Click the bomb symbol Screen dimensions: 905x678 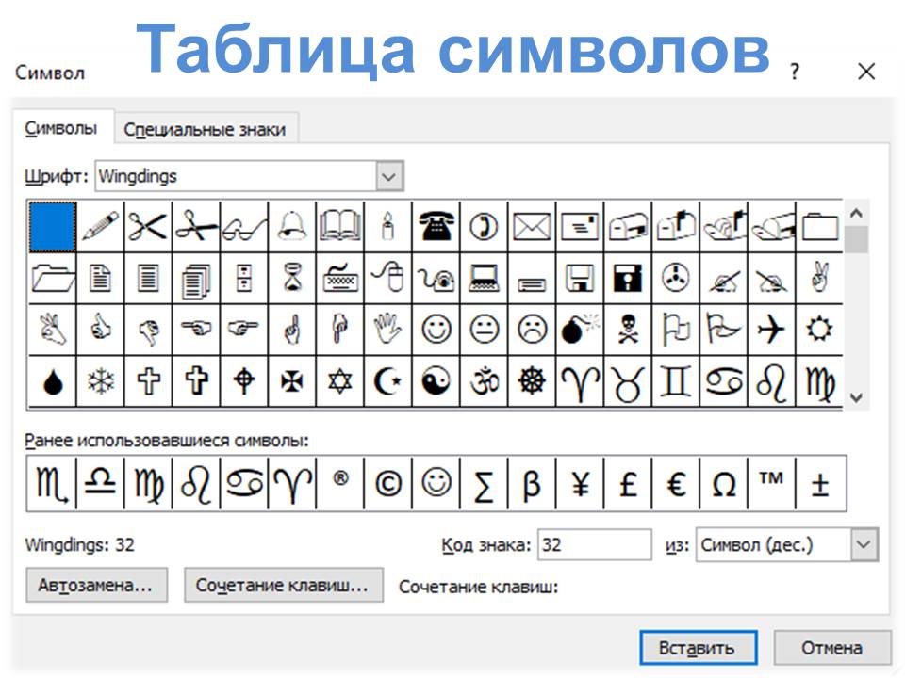(579, 330)
